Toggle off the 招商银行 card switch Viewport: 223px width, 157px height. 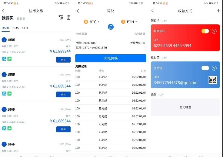coord(205,31)
